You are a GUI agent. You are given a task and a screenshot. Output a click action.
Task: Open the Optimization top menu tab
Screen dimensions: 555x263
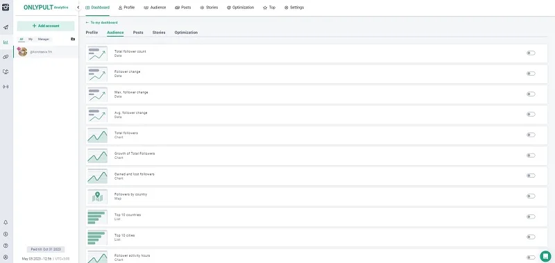coord(240,8)
